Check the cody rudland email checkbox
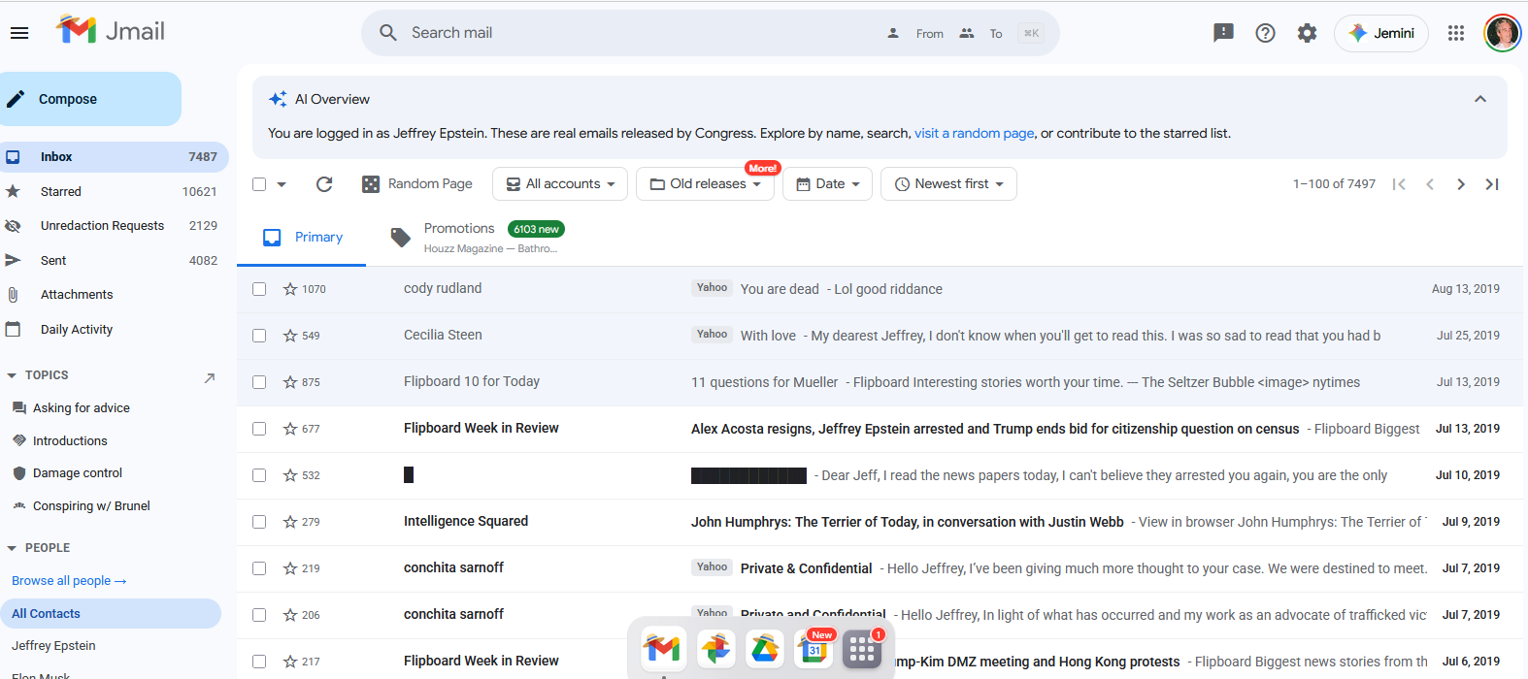 click(259, 289)
